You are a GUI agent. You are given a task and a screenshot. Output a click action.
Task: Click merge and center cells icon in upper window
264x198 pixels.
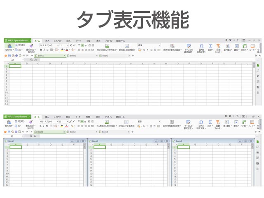tap(107, 46)
